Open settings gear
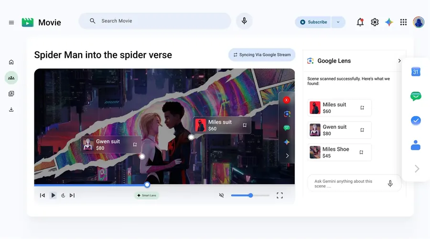Viewport: 430px width, 239px height. 375,22
